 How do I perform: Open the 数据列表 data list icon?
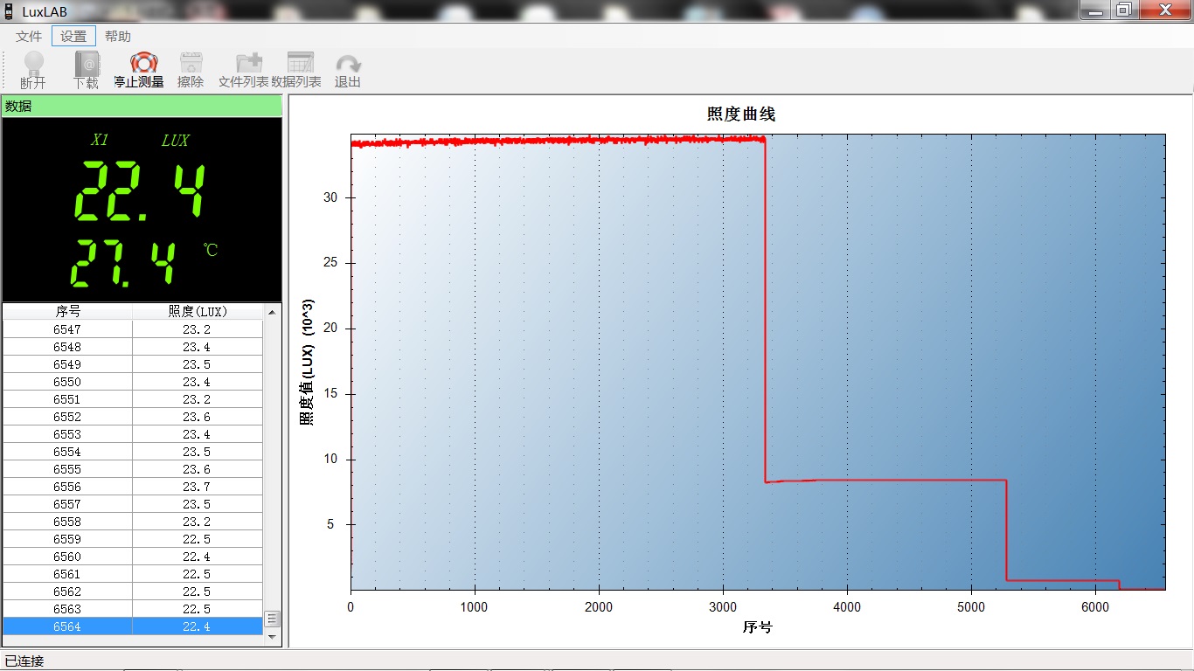tap(300, 63)
